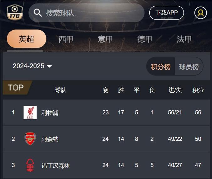
Task: Select the 法甲 league tab
Action: (x=184, y=39)
